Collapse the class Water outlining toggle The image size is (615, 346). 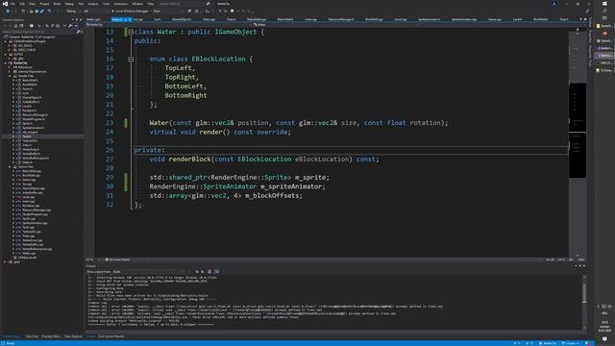(131, 32)
